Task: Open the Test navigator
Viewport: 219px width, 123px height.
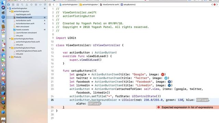Action: coord(31,4)
